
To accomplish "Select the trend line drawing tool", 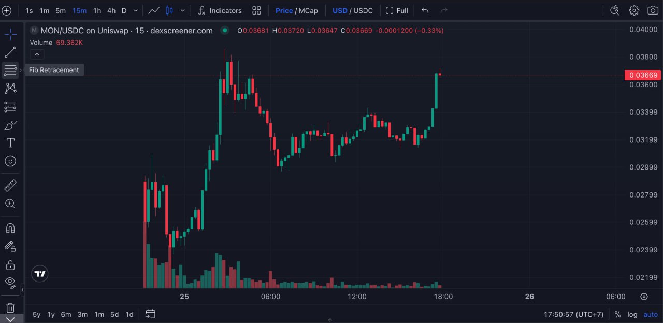I will (x=10, y=52).
